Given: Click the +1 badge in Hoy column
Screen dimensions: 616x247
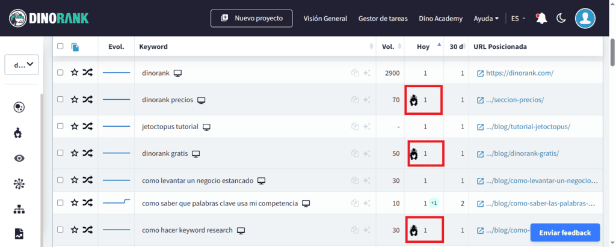Looking at the screenshot, I should 434,203.
